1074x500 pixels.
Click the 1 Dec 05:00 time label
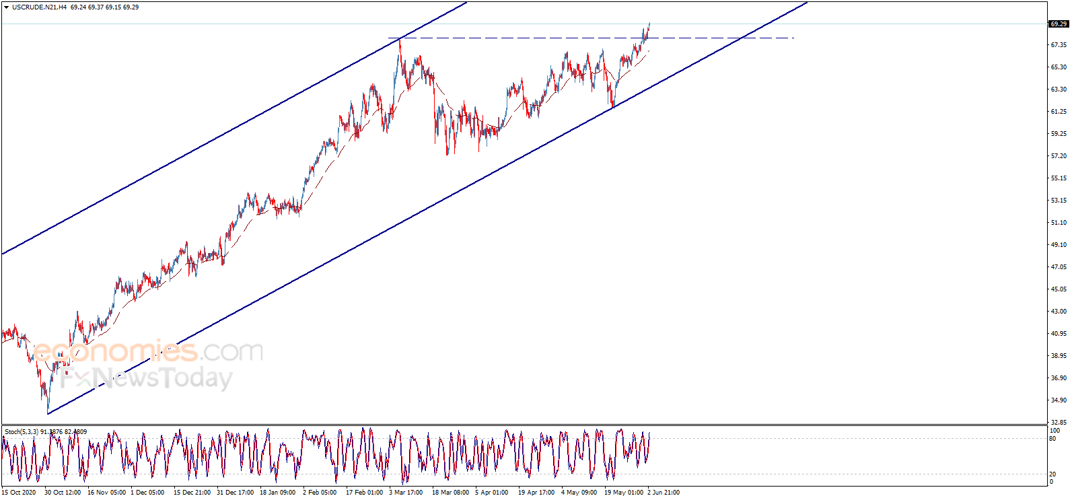(x=147, y=493)
